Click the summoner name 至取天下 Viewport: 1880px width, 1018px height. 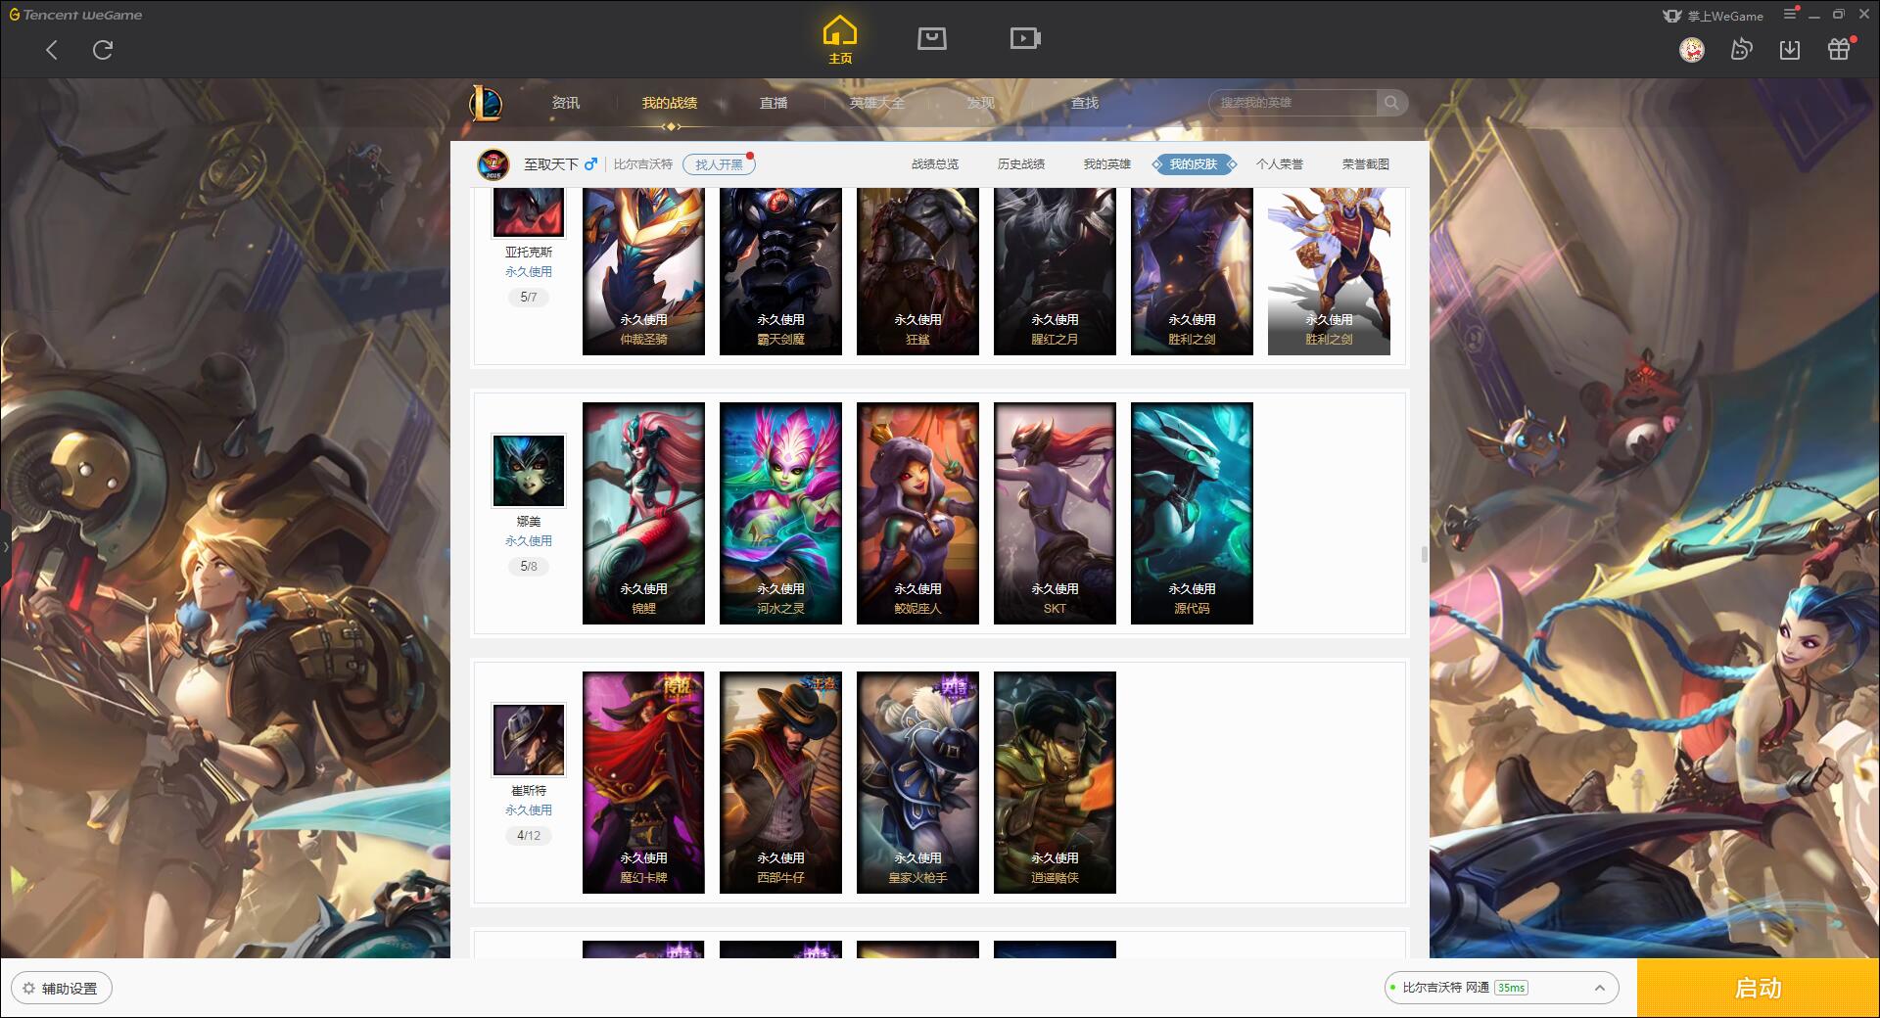point(550,164)
